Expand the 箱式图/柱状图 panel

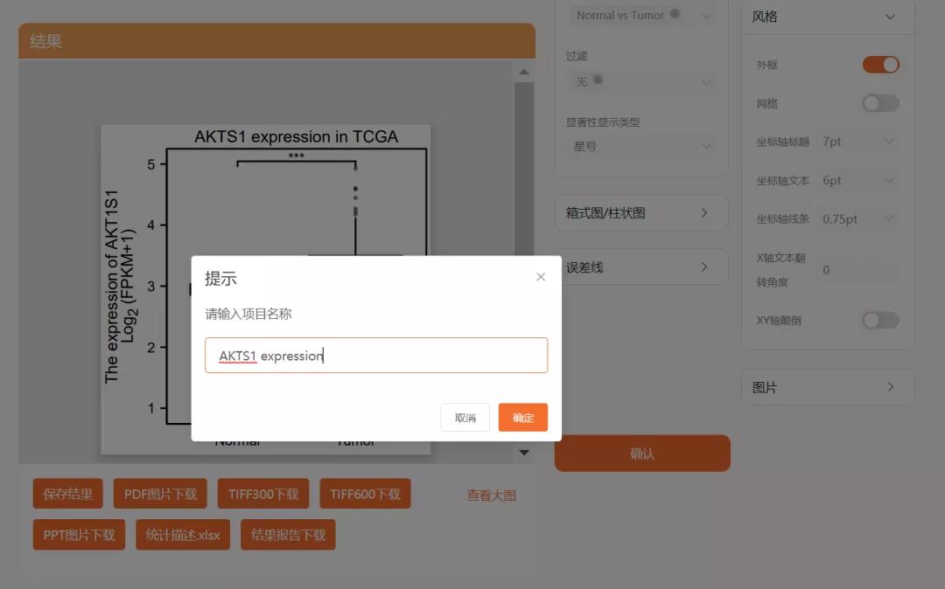click(641, 212)
